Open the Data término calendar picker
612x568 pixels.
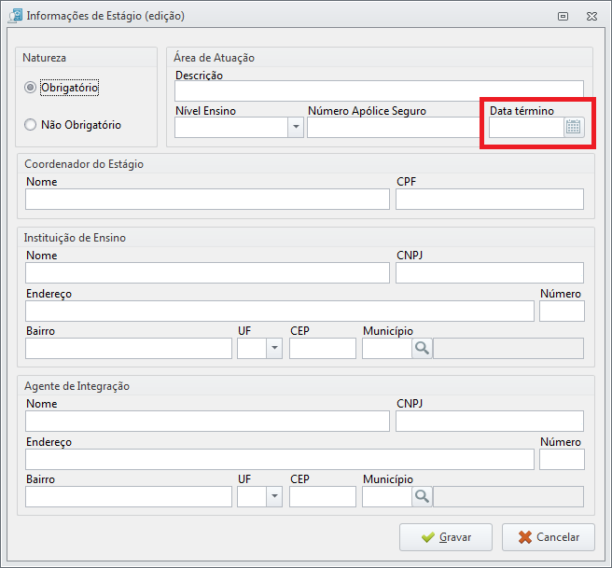pyautogui.click(x=574, y=127)
